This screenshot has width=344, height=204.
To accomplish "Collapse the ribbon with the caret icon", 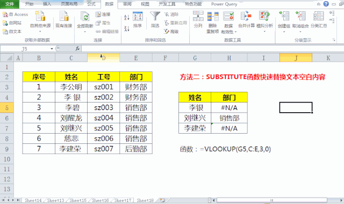I will point(319,4).
